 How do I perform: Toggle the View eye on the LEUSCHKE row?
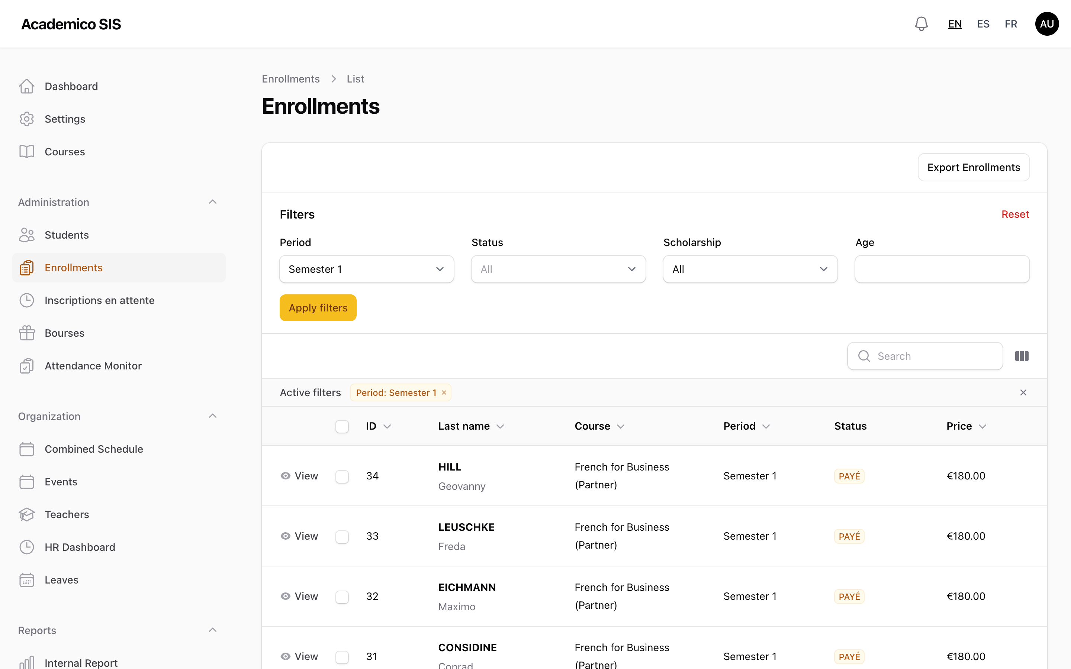pyautogui.click(x=286, y=536)
